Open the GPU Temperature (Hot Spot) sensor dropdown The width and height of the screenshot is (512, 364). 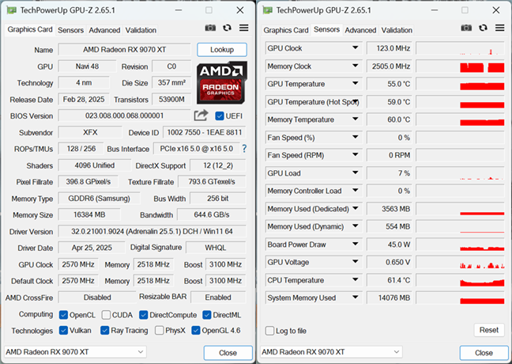(356, 101)
